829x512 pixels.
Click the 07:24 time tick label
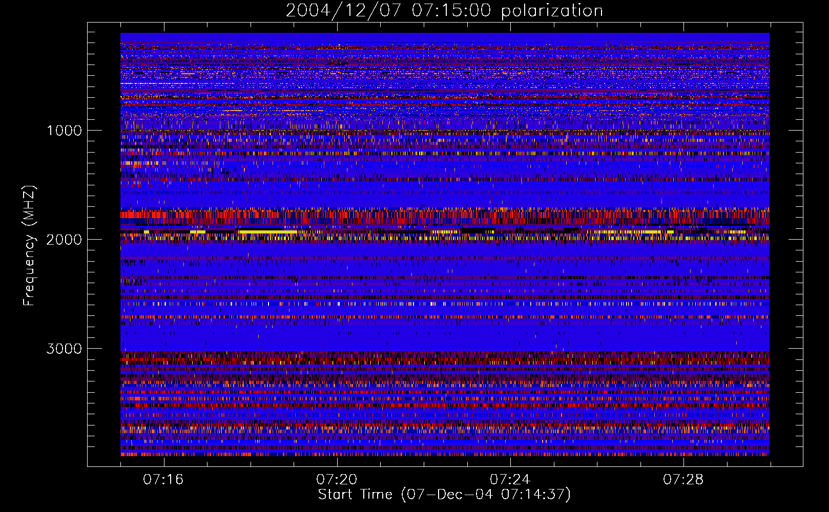pyautogui.click(x=510, y=480)
